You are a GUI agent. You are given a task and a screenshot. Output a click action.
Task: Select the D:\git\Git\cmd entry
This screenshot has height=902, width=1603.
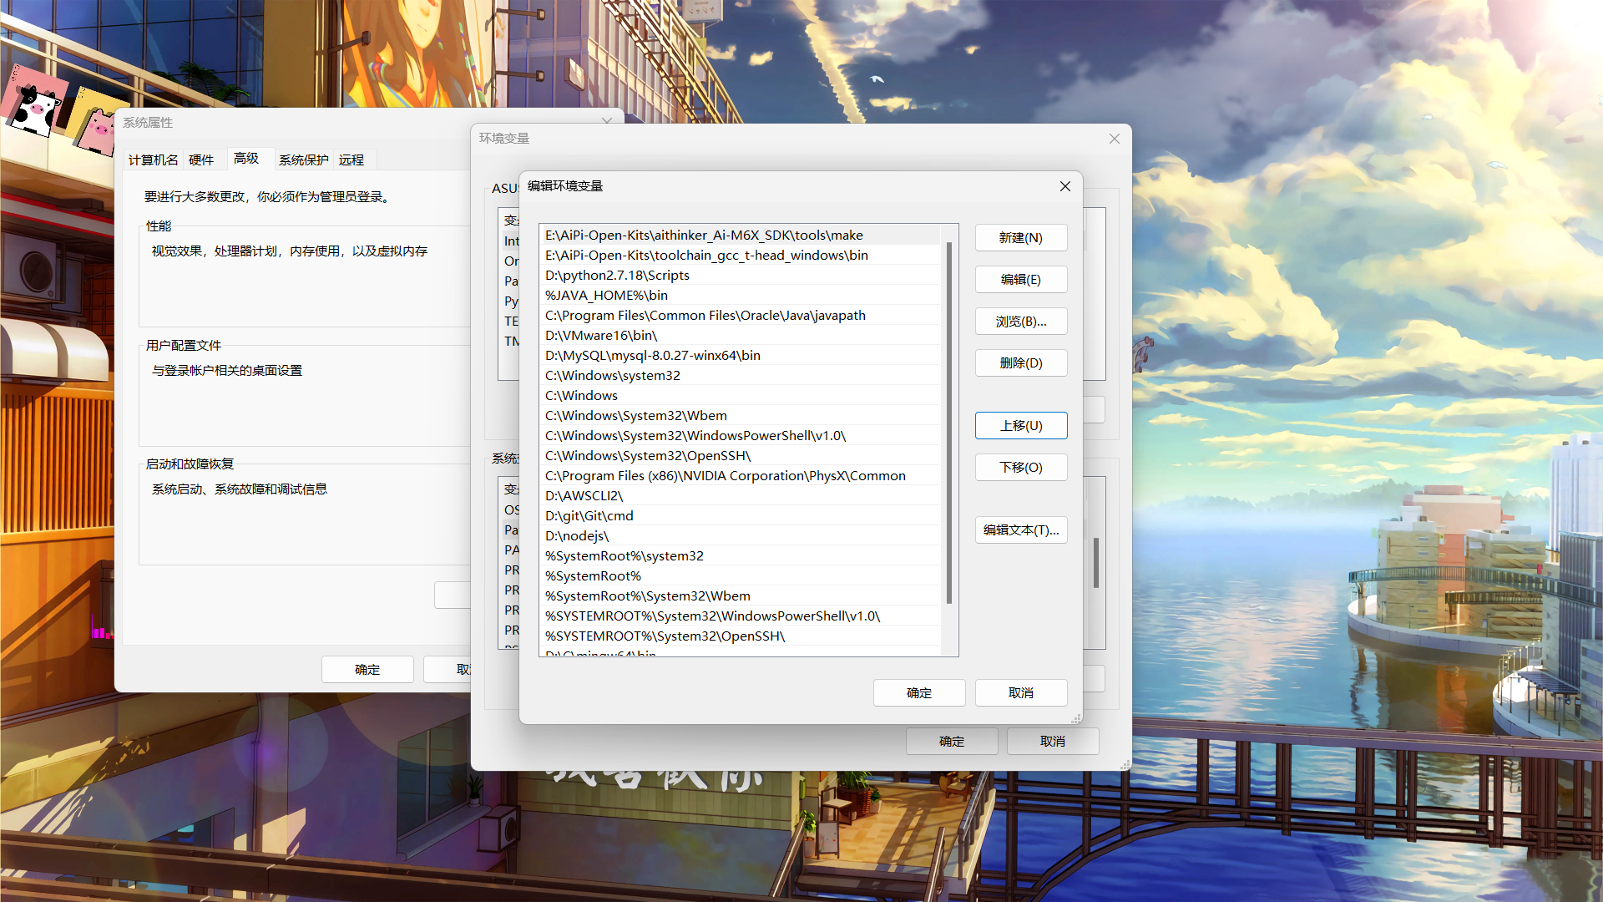740,516
